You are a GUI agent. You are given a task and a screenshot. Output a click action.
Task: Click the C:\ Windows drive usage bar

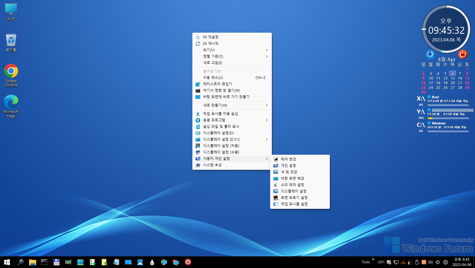pos(448,131)
